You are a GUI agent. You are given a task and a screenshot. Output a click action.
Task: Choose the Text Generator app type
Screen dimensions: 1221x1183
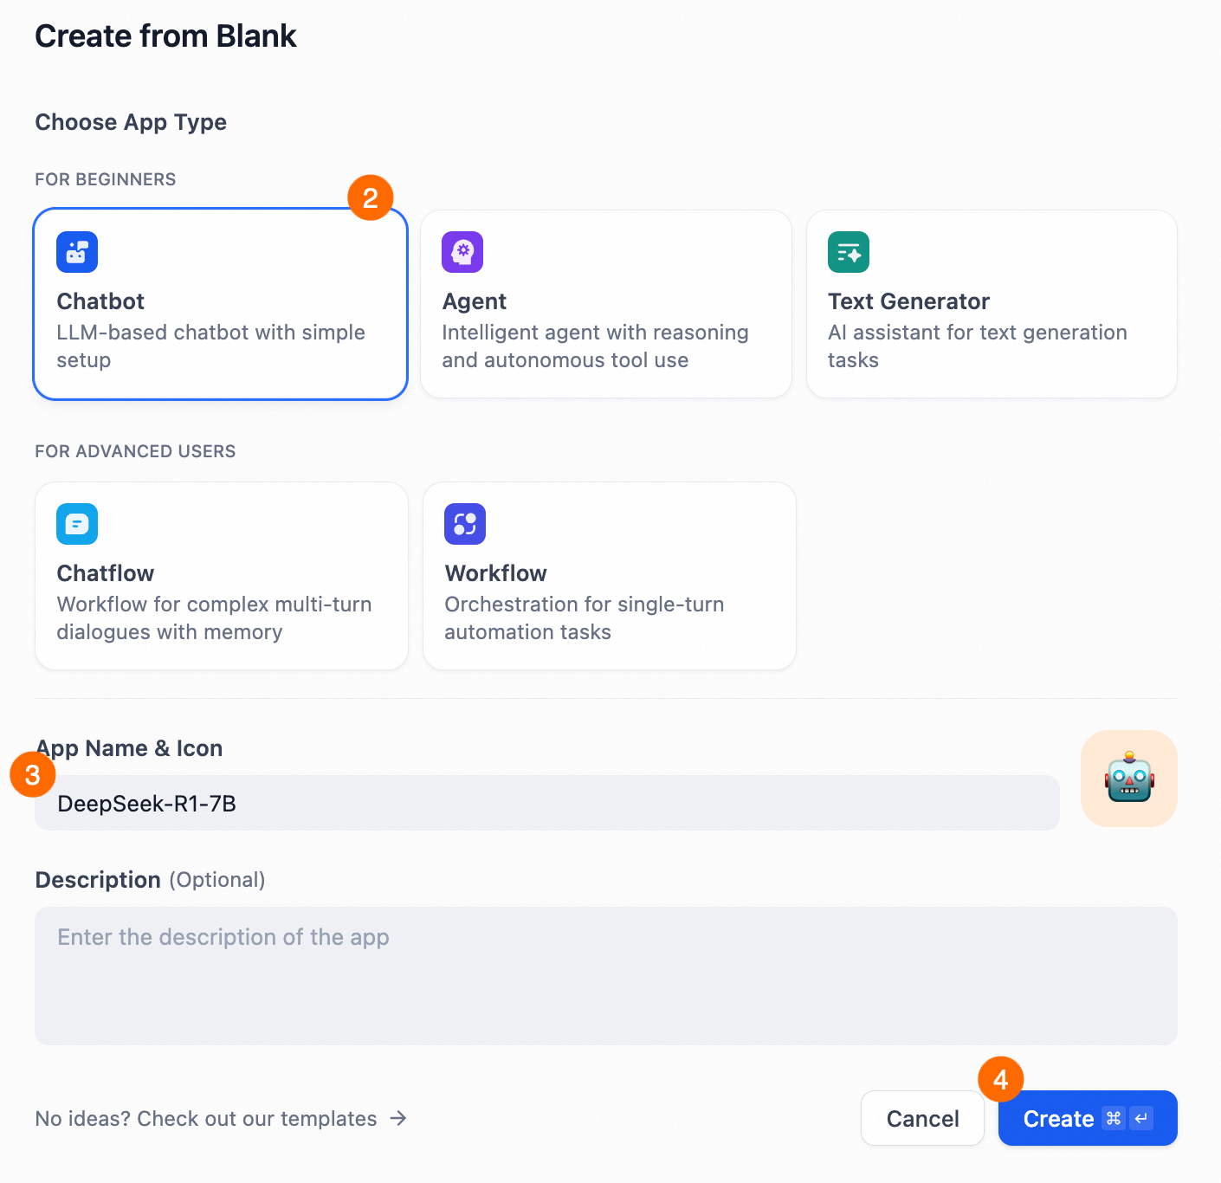coord(991,304)
